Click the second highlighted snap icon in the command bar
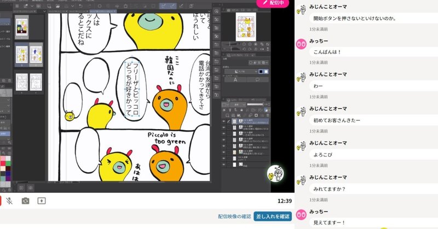438x229 pixels. click(x=172, y=6)
